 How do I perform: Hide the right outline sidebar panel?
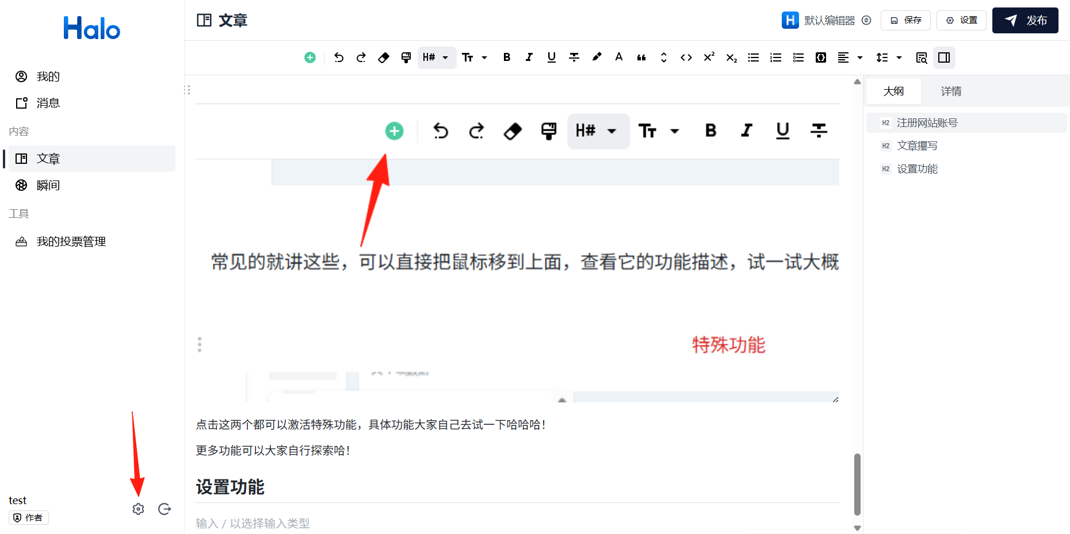coord(944,57)
